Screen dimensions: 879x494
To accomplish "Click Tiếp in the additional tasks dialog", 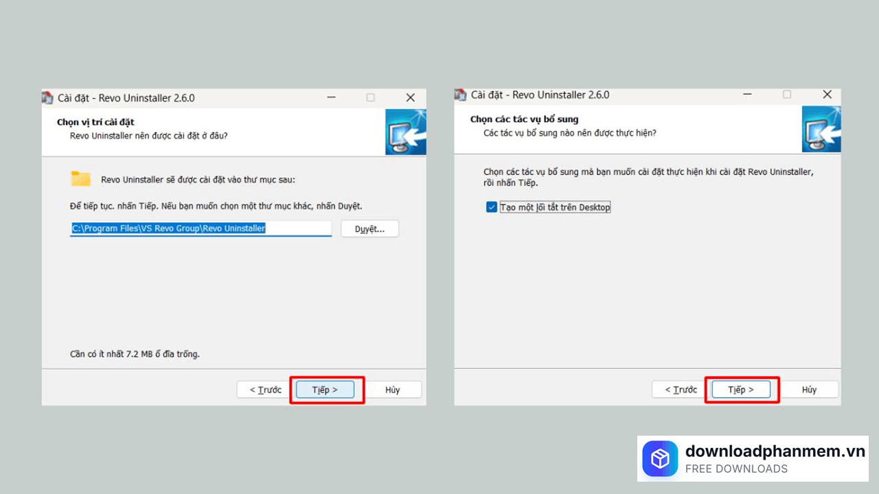I will click(x=741, y=390).
